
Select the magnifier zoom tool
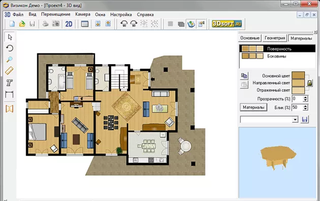pos(10,60)
